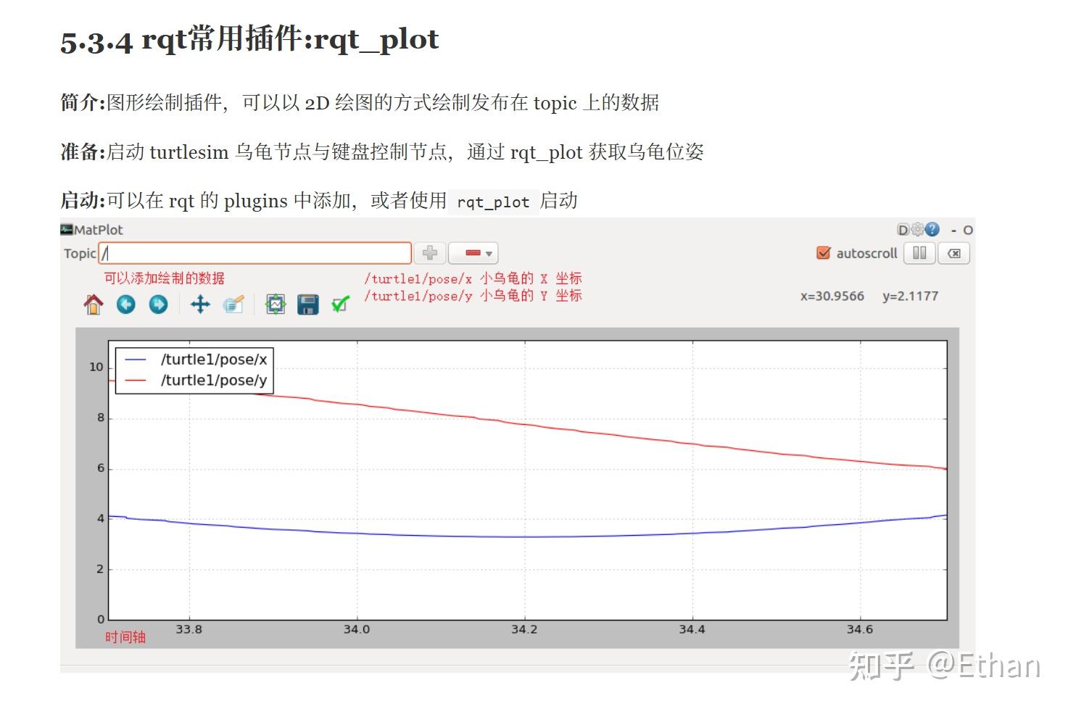Save the figure with the floppy disk icon
The height and width of the screenshot is (709, 1068).
tap(308, 304)
